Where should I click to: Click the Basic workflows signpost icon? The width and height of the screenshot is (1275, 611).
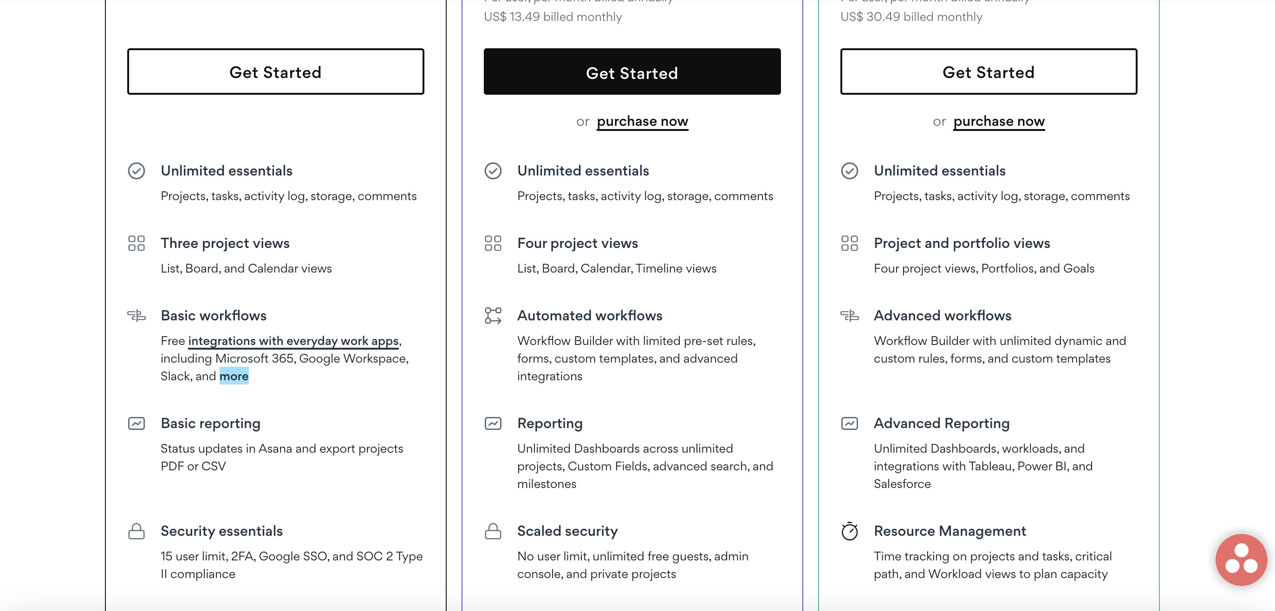tap(136, 315)
